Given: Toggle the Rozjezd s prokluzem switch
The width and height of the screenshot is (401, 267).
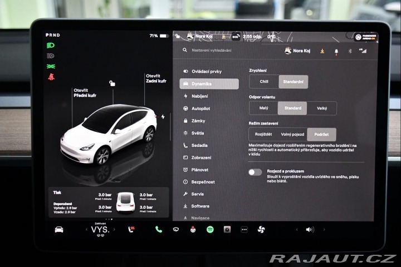Looking at the screenshot, I should [255, 172].
